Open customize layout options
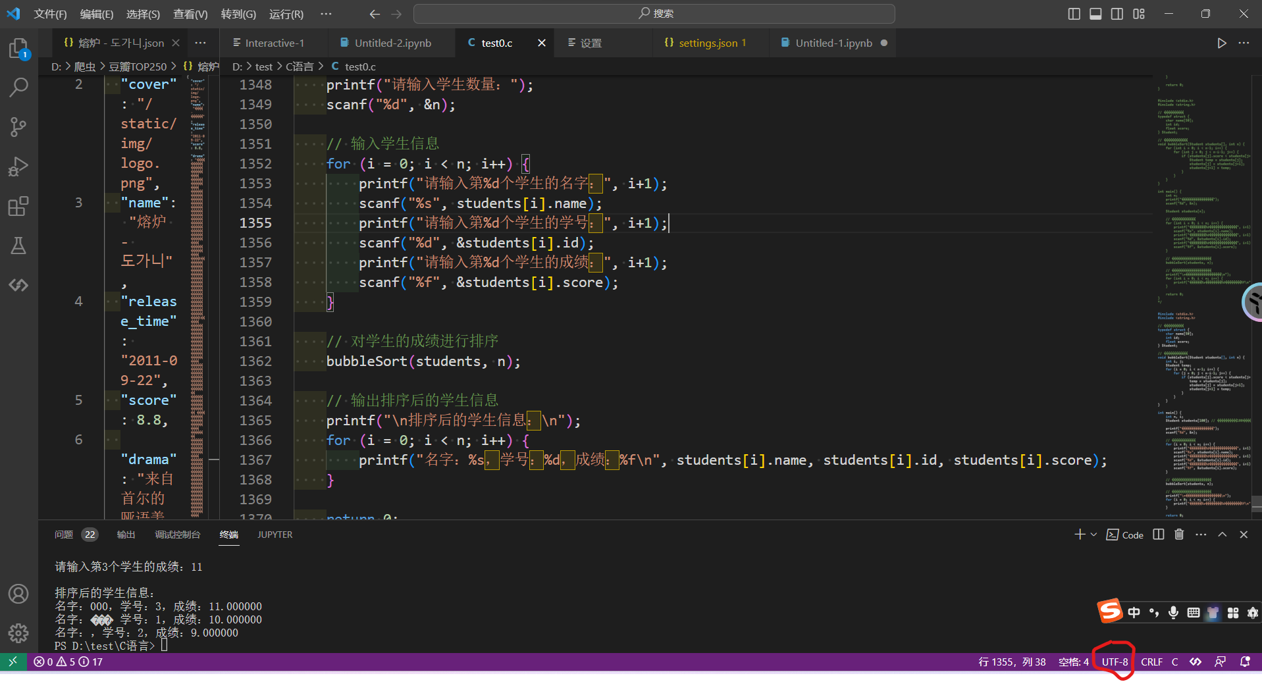This screenshot has width=1262, height=682. click(x=1139, y=14)
